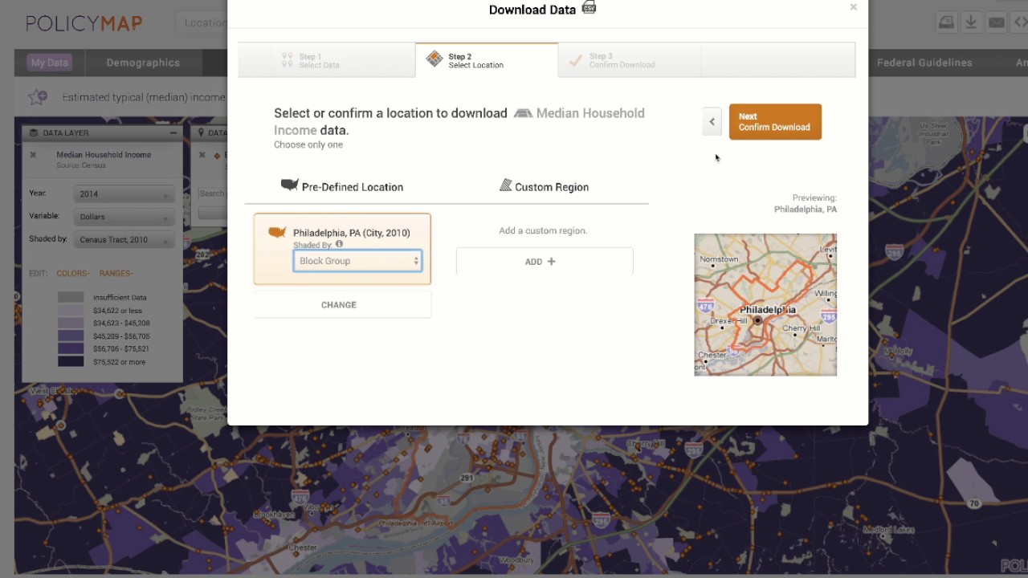Open the Block Group dropdown
The image size is (1028, 578).
[357, 261]
